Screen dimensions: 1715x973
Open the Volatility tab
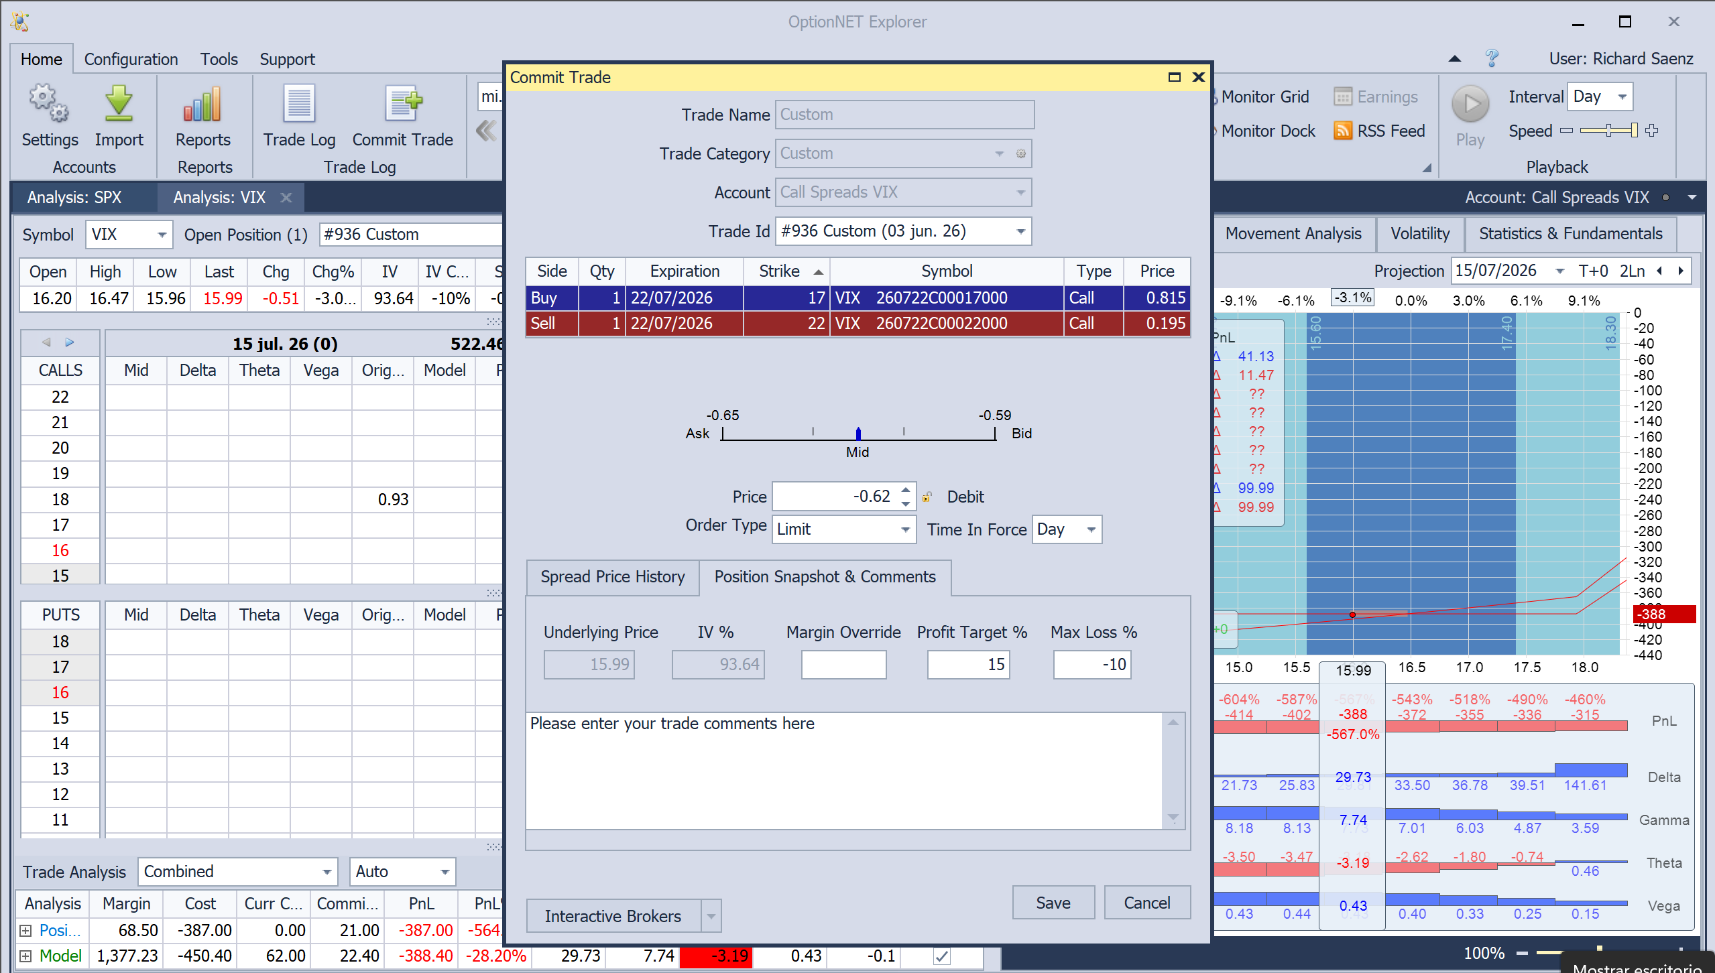[x=1420, y=234]
